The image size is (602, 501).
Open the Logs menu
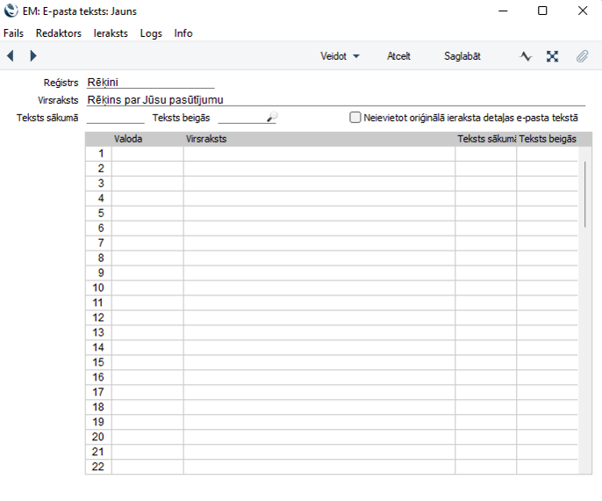click(x=151, y=33)
